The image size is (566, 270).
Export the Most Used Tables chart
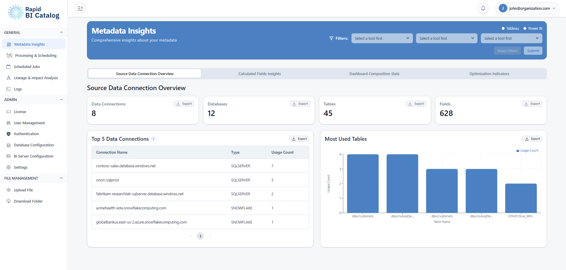click(532, 139)
